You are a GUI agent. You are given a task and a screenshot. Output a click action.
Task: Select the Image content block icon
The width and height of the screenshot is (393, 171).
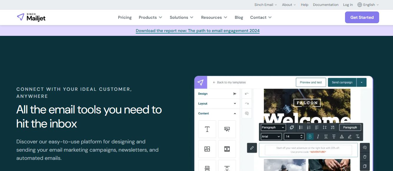tap(207, 149)
